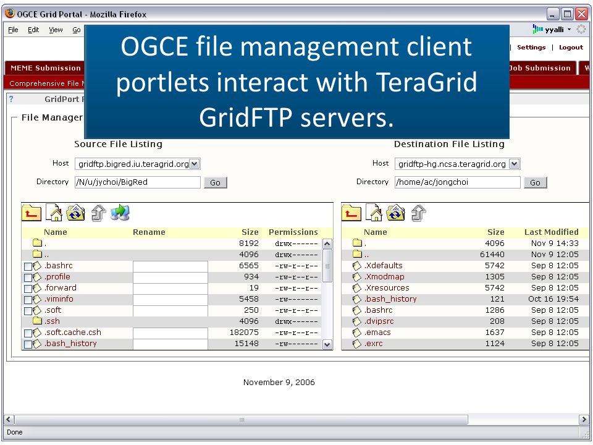Click the file icon next to .emacs
This screenshot has width=593, height=445.
pos(356,333)
